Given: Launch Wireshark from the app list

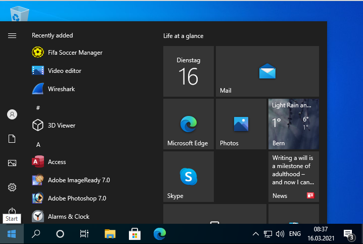Looking at the screenshot, I should (61, 89).
